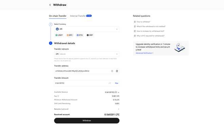Select the XRP quick currency chip
Screen dimensions: 224x126
(90, 35)
